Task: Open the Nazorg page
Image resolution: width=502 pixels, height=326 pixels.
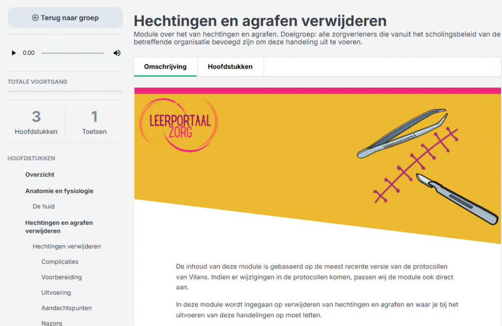Action: pos(51,323)
